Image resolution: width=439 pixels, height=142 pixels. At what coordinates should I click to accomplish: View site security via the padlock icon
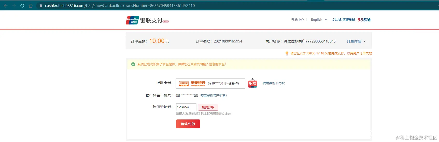(x=41, y=5)
